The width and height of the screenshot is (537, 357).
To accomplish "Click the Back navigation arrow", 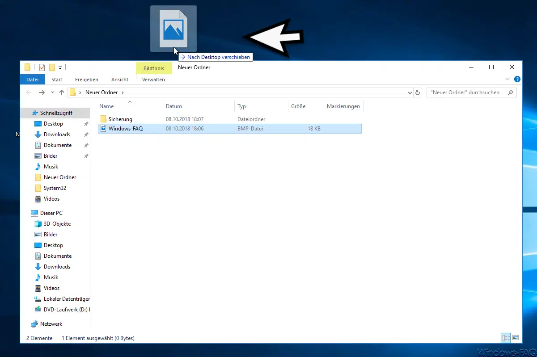I will pos(29,92).
